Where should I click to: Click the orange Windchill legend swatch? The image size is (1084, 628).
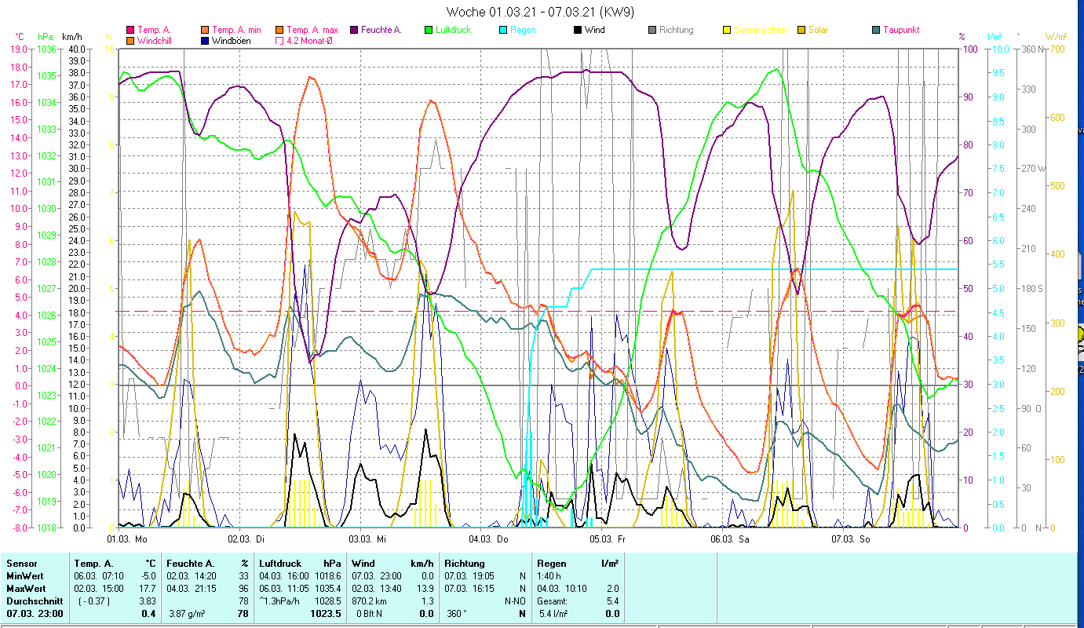coord(130,40)
